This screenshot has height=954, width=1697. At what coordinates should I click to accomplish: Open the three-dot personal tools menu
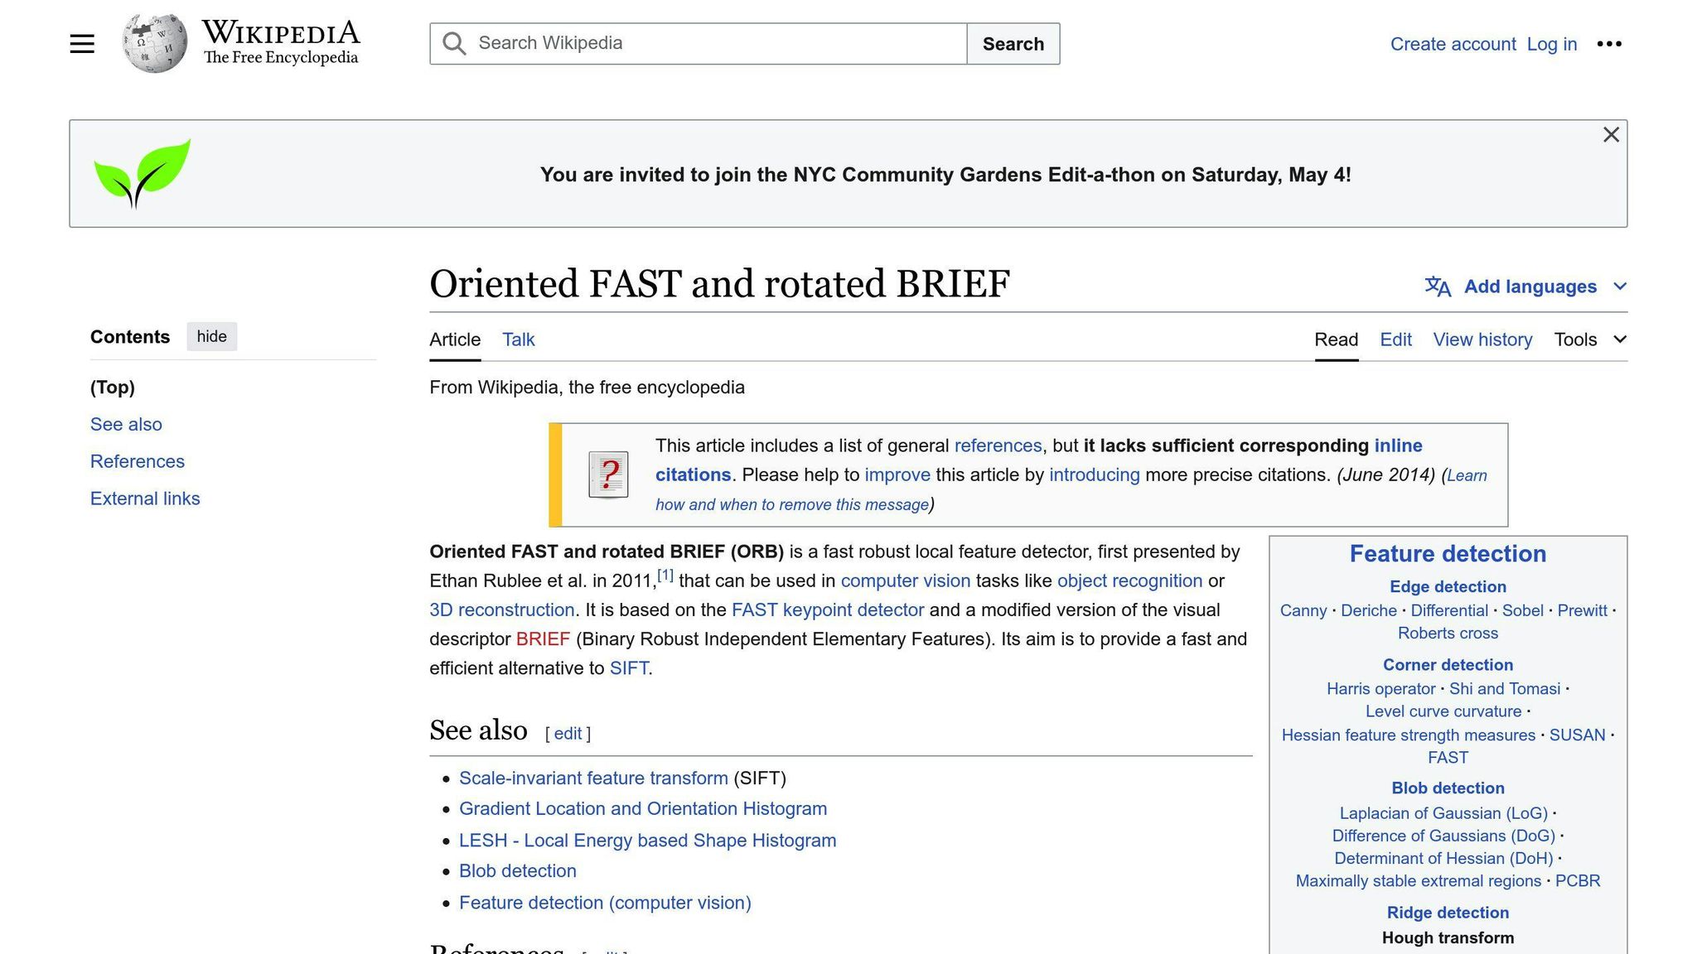tap(1609, 44)
